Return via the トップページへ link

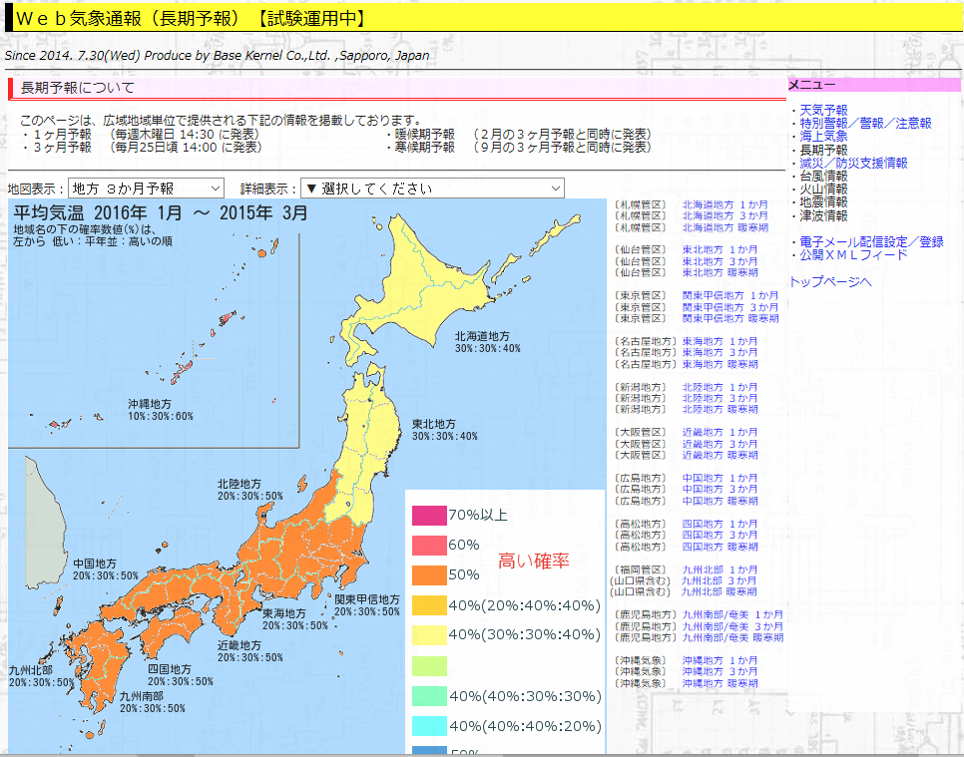[x=830, y=282]
